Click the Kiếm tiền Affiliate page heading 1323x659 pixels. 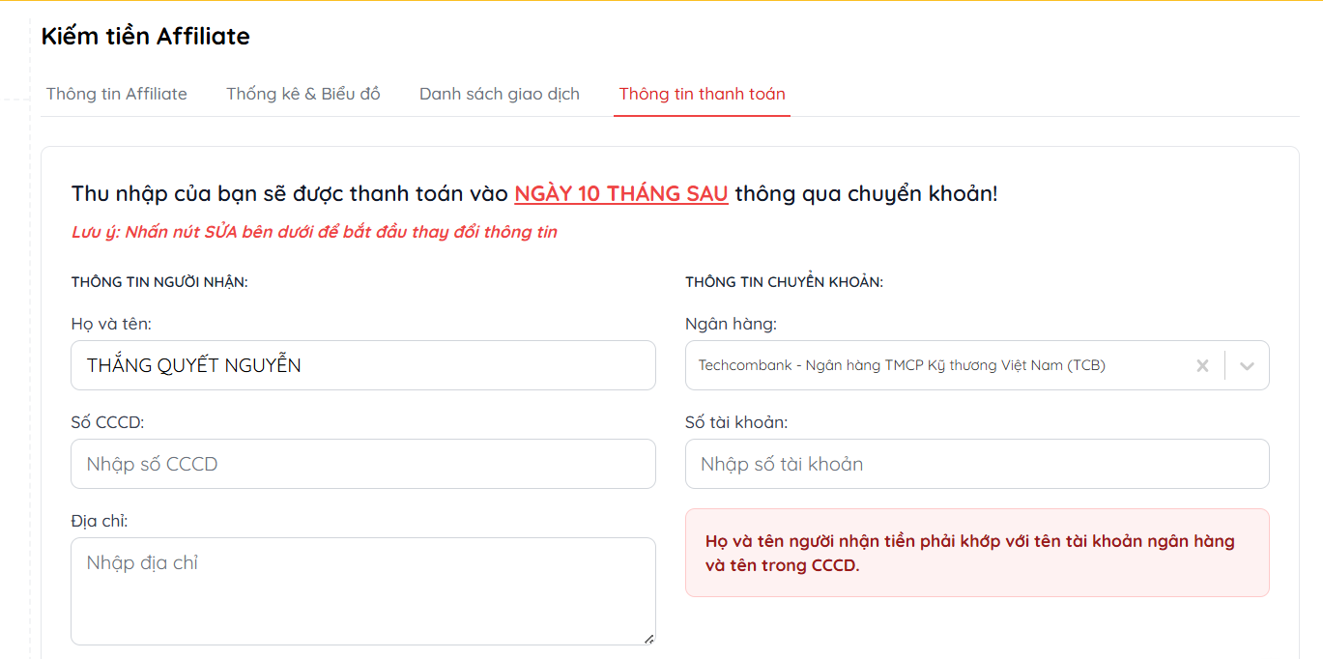click(146, 36)
